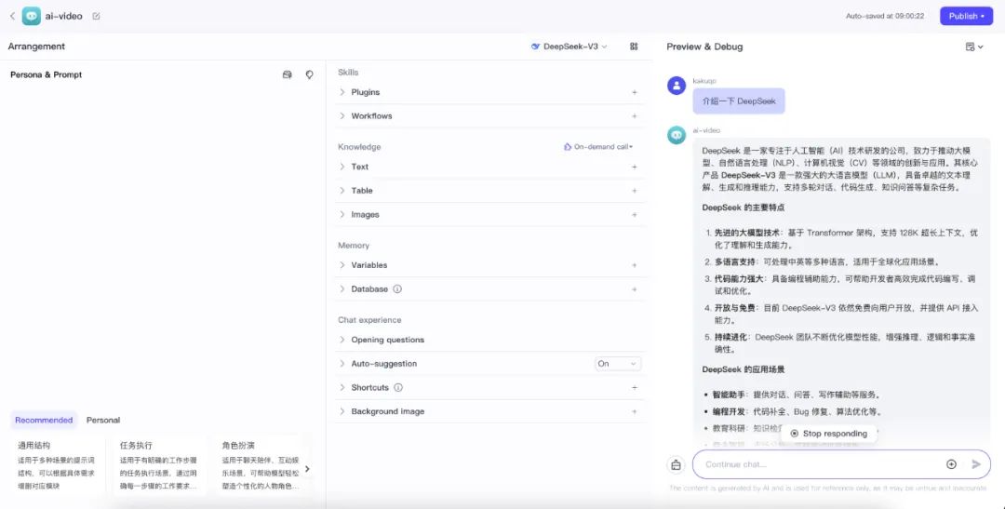1005x509 pixels.
Task: Focus the Continue chat input field
Action: pos(821,464)
